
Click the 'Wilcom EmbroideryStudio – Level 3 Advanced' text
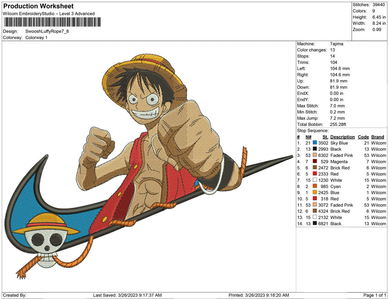(49, 14)
